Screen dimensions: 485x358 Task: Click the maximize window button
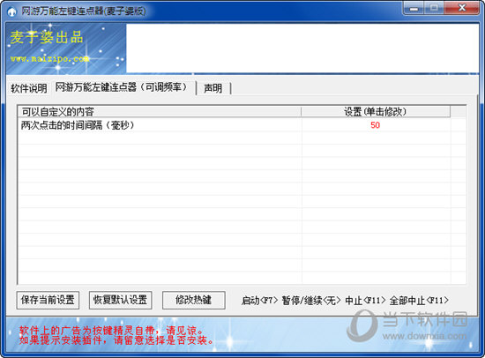coord(434,8)
